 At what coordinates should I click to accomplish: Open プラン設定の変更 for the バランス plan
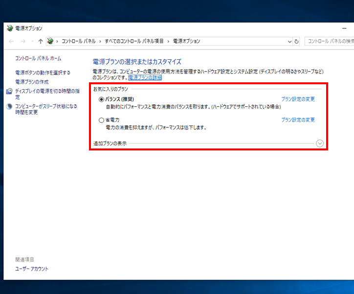point(298,99)
